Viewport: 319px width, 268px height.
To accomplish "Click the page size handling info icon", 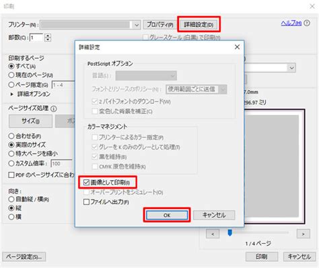I will coord(54,109).
